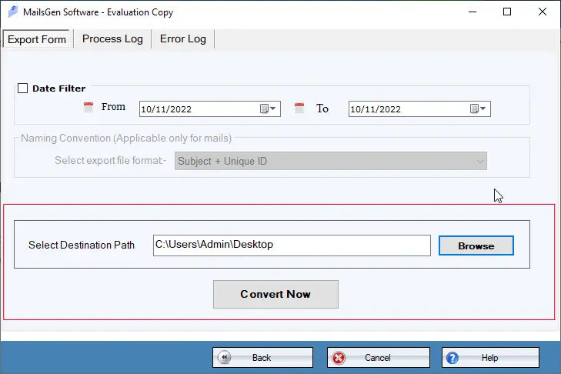Enable the Date Filter checkbox

(x=22, y=88)
